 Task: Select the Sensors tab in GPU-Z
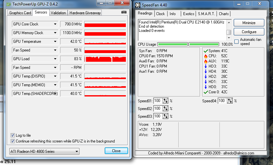coord(41,12)
